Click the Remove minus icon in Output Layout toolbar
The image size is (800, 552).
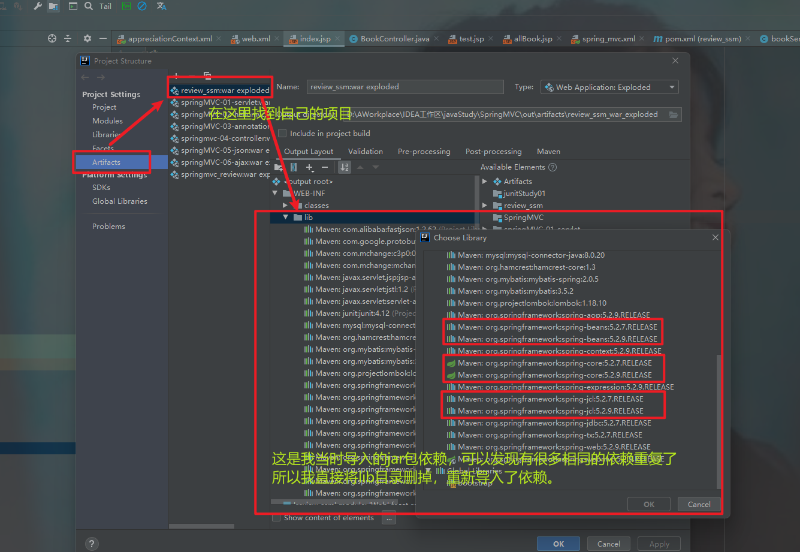click(325, 167)
